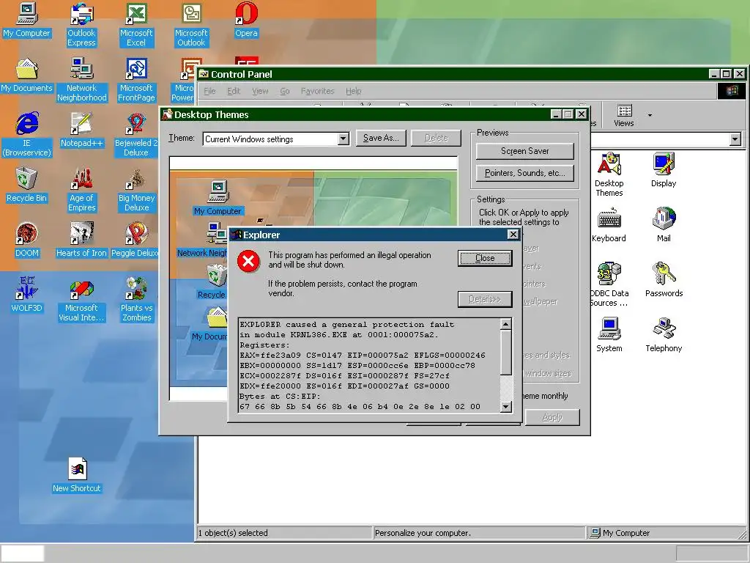Start Bejeweled 2 Deluxe shortcut
The image size is (750, 563).
(136, 135)
